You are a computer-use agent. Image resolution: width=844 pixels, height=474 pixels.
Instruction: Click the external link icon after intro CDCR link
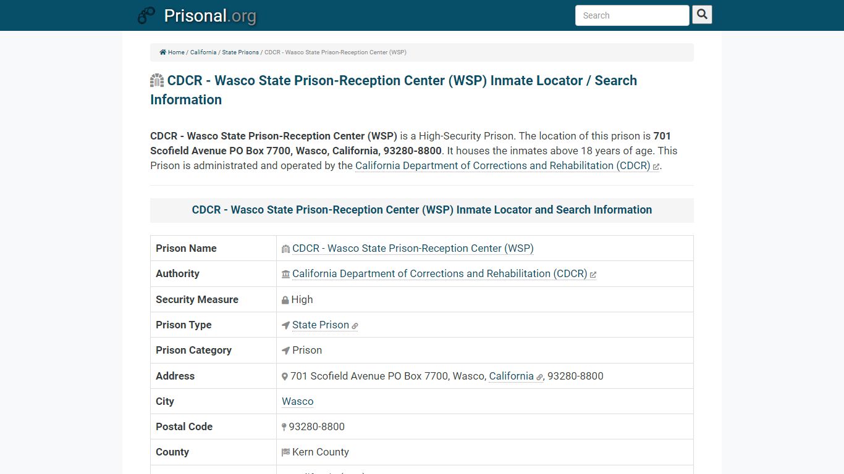[656, 167]
